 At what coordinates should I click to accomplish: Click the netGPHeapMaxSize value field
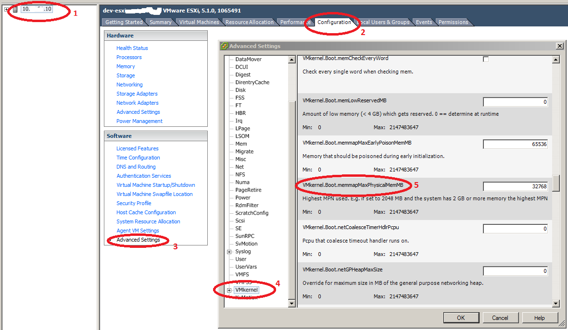coord(515,271)
